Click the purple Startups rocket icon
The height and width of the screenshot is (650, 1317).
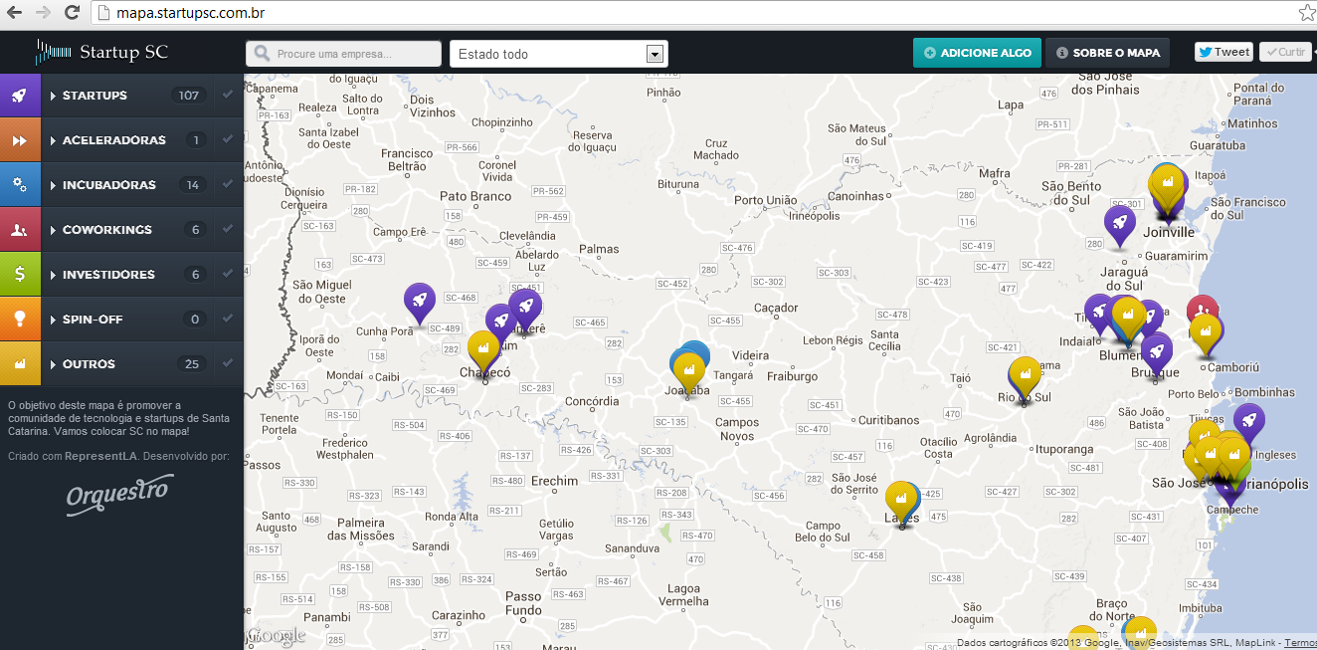pyautogui.click(x=20, y=96)
